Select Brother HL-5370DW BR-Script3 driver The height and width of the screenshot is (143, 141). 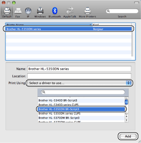pyautogui.click(x=81, y=118)
